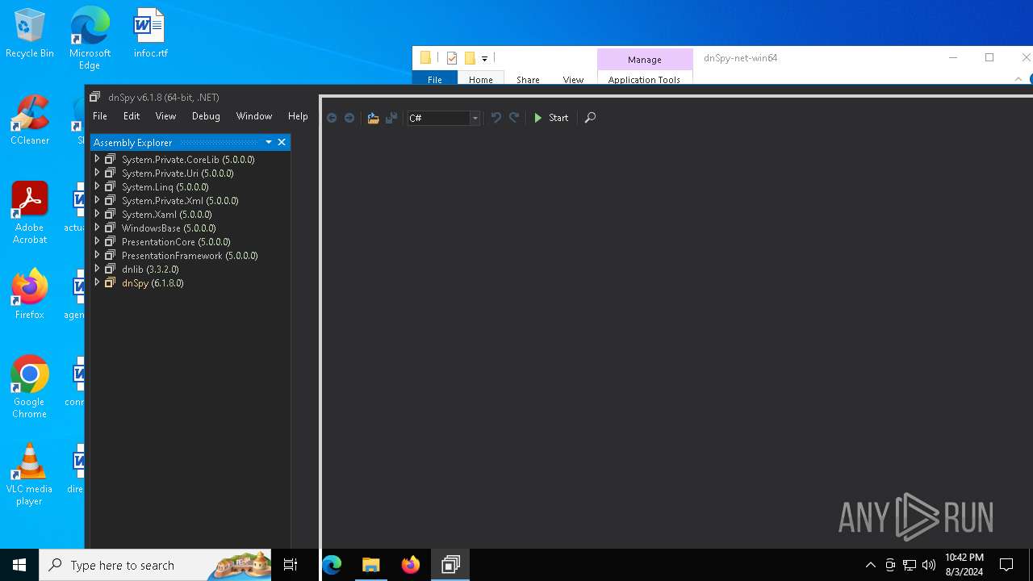This screenshot has width=1033, height=581.
Task: Expand System.Xaml assembly node
Action: point(97,214)
